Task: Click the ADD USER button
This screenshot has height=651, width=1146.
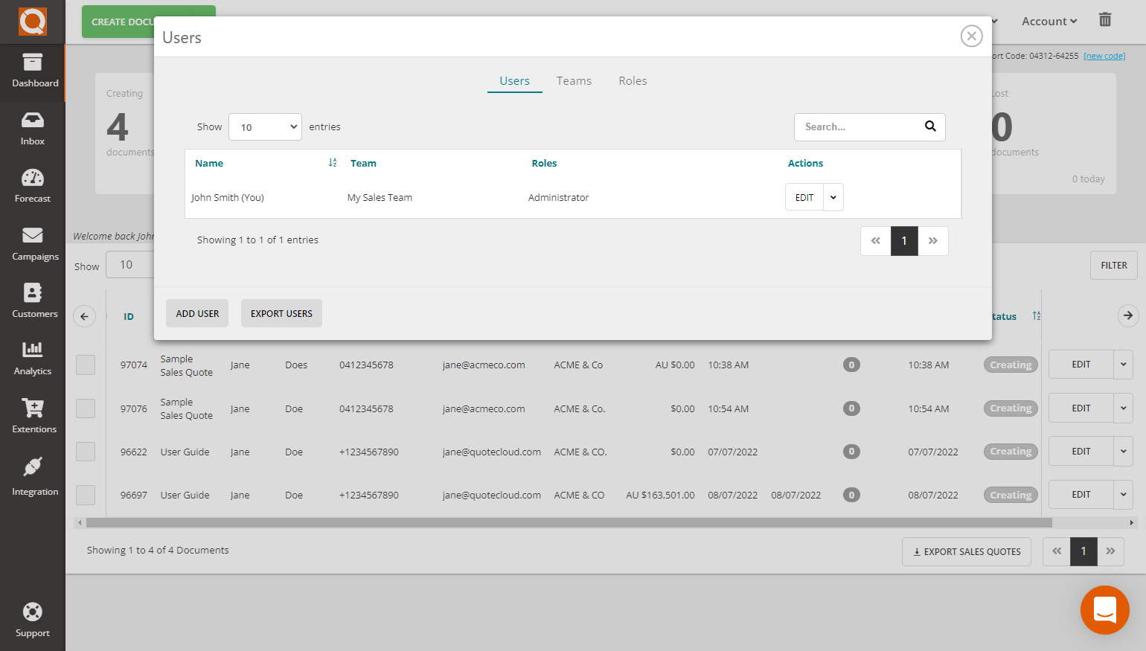Action: (x=196, y=313)
